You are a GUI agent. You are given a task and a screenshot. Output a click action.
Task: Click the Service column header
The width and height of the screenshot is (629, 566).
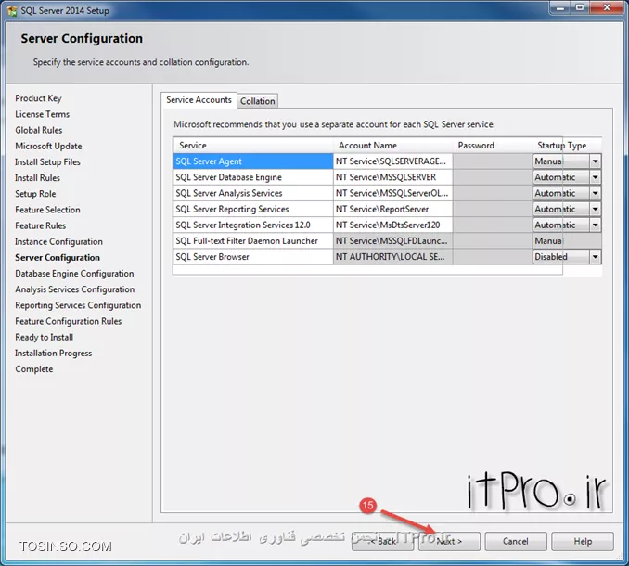pos(253,145)
